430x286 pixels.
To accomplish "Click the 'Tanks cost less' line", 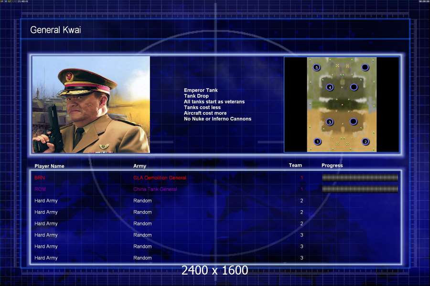I will (x=202, y=108).
